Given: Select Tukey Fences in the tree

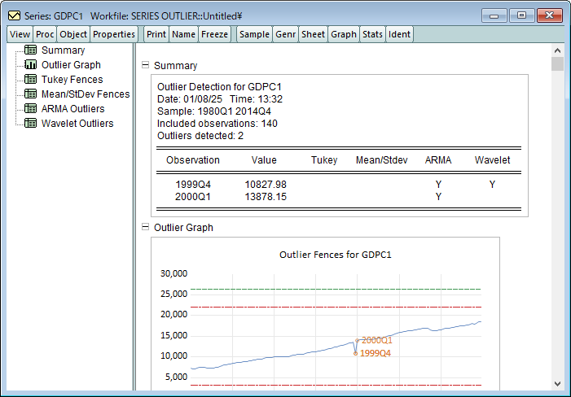Looking at the screenshot, I should pos(72,79).
